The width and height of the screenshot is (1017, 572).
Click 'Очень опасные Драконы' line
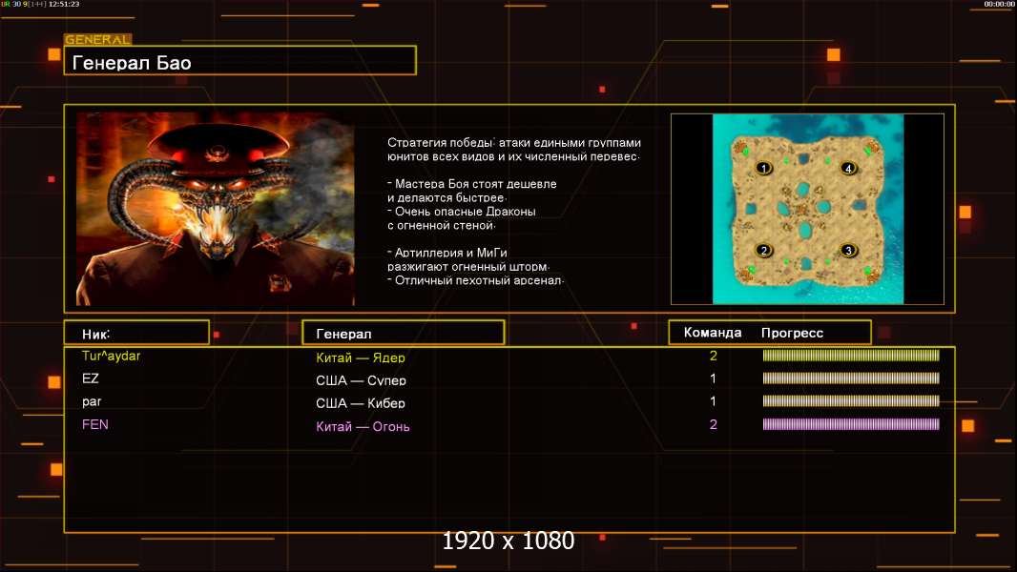pos(463,212)
